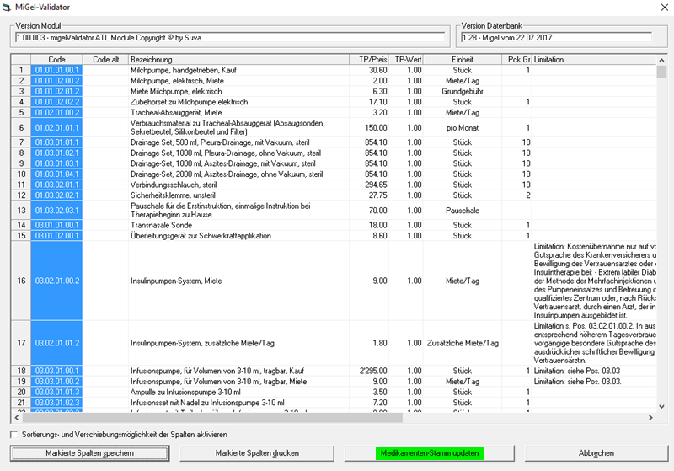Click horizontal scrollbar right arrow

(650, 417)
